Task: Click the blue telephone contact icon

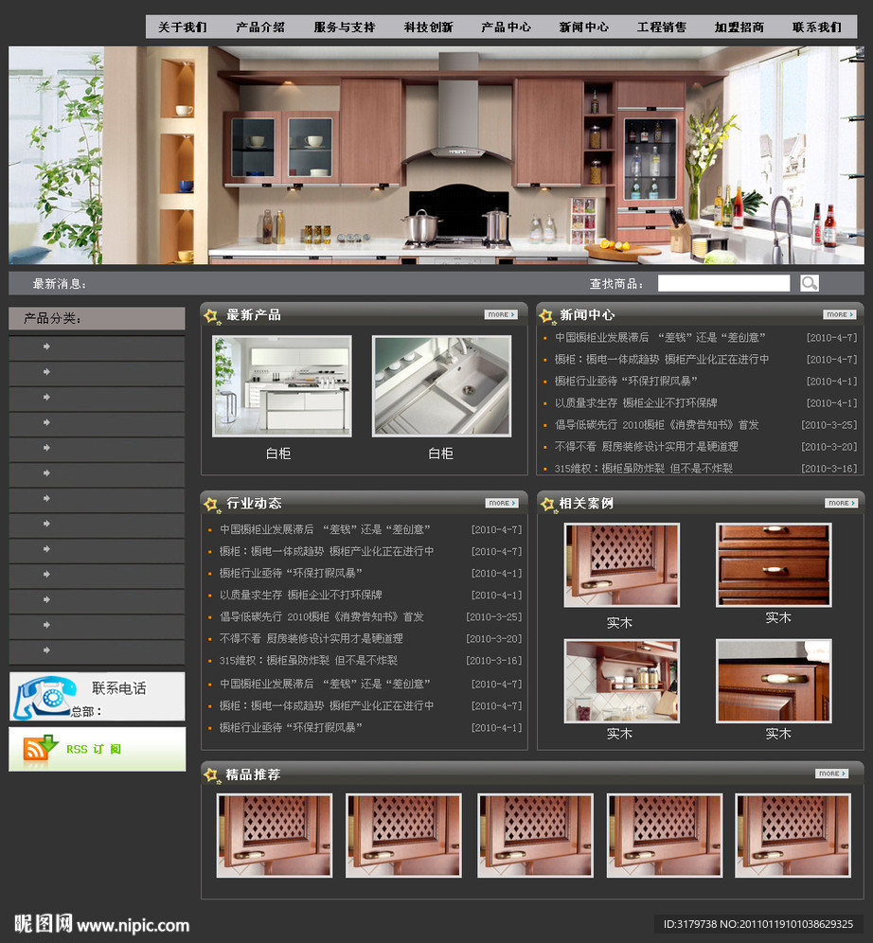Action: (x=42, y=698)
